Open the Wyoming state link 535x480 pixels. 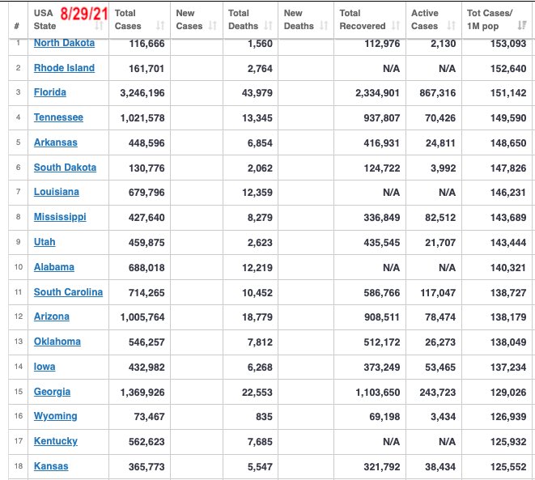[55, 416]
